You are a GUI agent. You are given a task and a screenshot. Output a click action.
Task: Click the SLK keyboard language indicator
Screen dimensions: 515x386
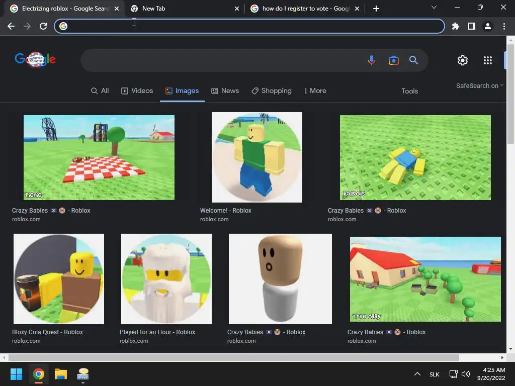434,374
